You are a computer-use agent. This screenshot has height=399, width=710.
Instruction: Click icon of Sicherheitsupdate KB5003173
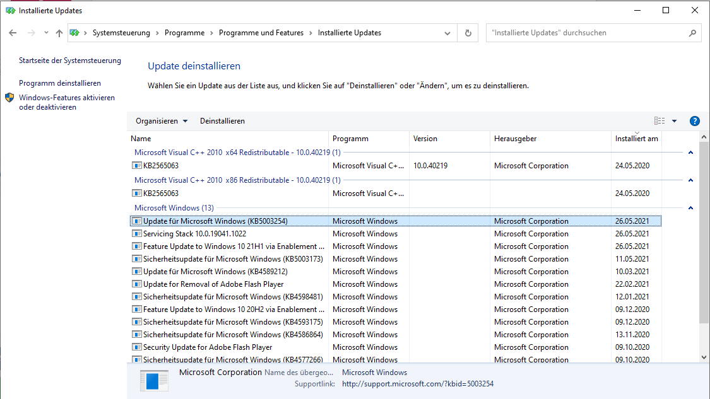136,259
